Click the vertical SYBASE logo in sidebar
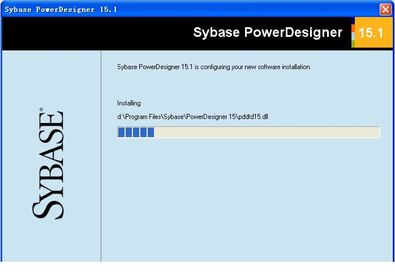 tap(48, 164)
